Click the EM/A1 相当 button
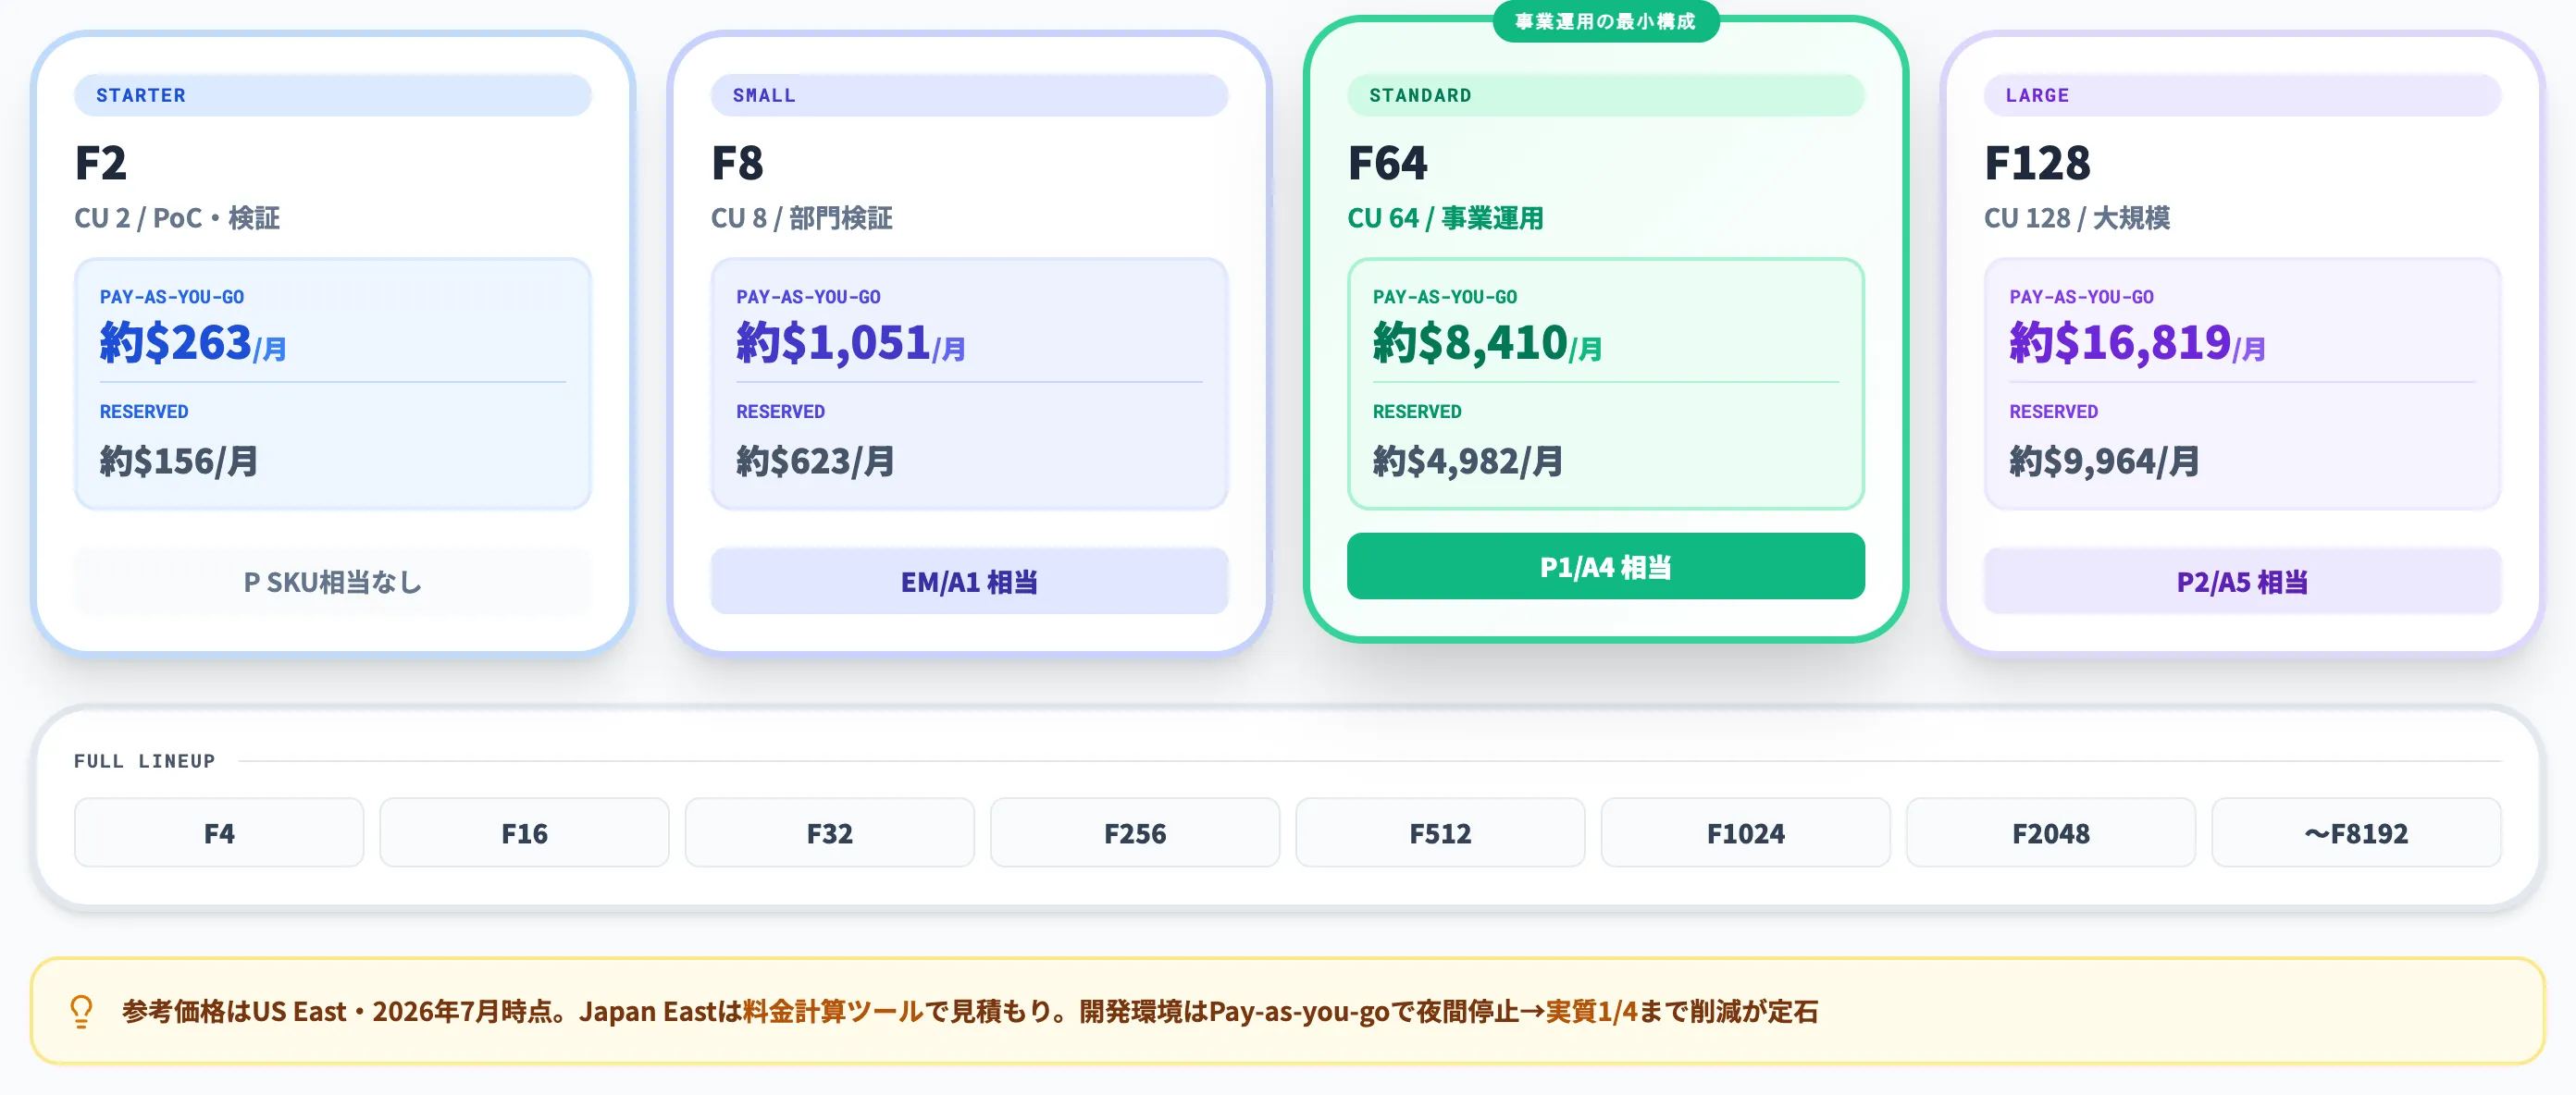This screenshot has height=1095, width=2576. point(969,581)
